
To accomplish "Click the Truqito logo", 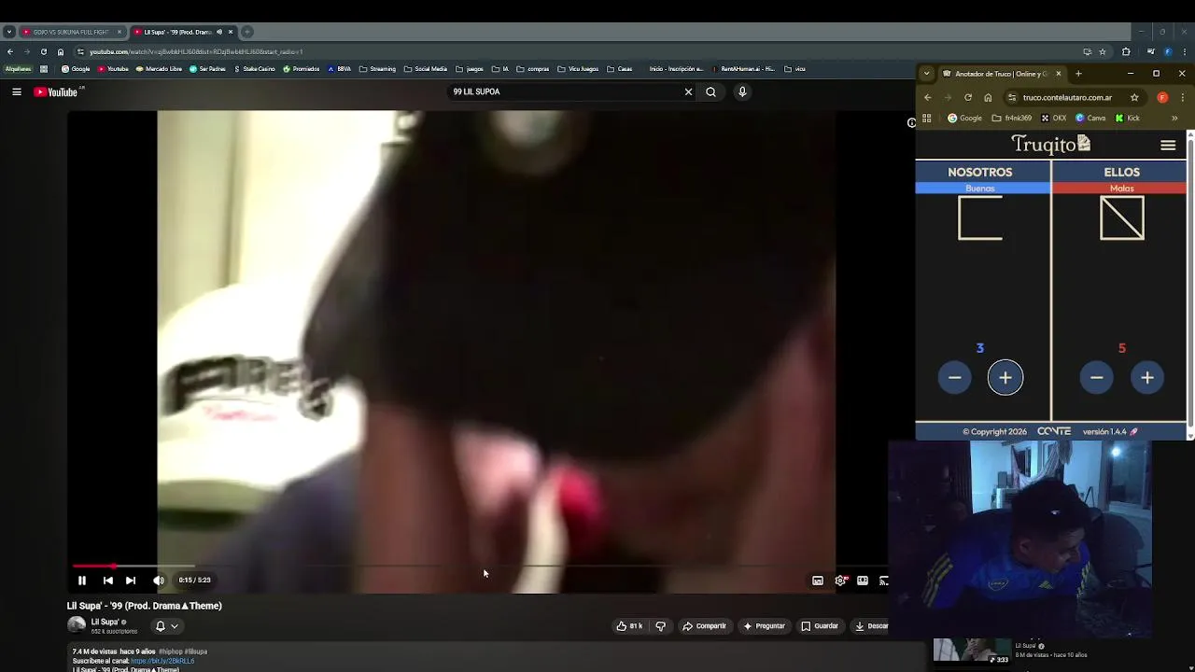I will click(x=1050, y=144).
